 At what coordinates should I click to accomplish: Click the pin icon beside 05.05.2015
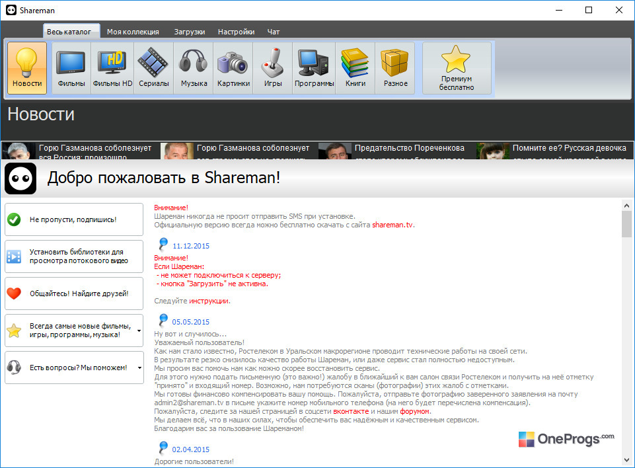click(x=163, y=320)
